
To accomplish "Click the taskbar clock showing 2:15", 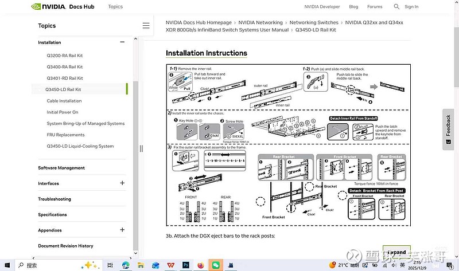I will [x=417, y=265].
